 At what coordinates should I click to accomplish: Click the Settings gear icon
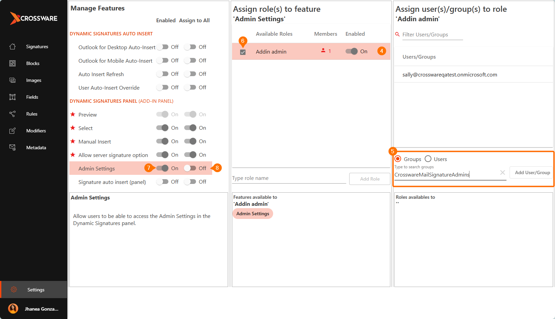(x=14, y=289)
